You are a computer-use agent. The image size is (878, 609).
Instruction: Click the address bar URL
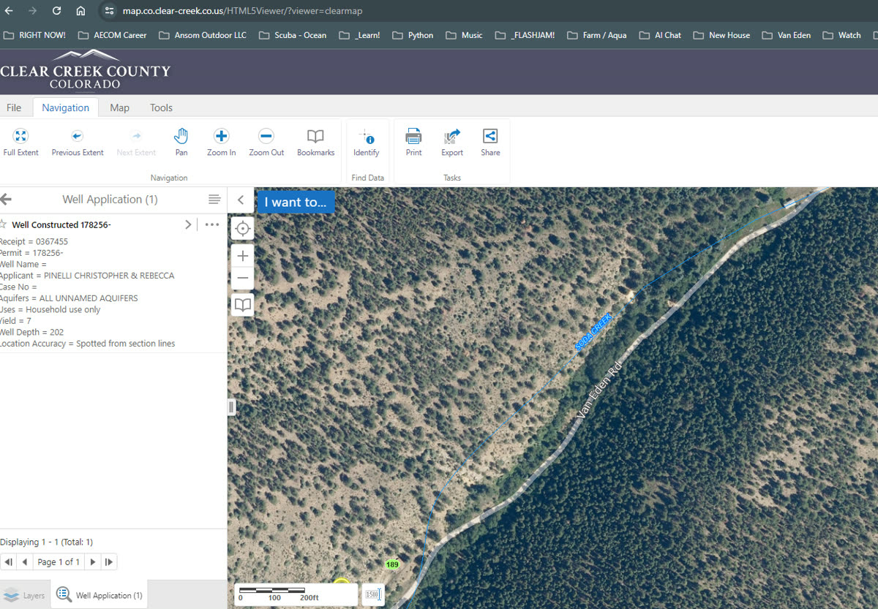(x=242, y=11)
